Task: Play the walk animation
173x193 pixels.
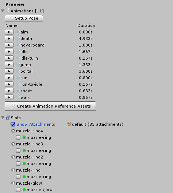Action: click(9, 97)
